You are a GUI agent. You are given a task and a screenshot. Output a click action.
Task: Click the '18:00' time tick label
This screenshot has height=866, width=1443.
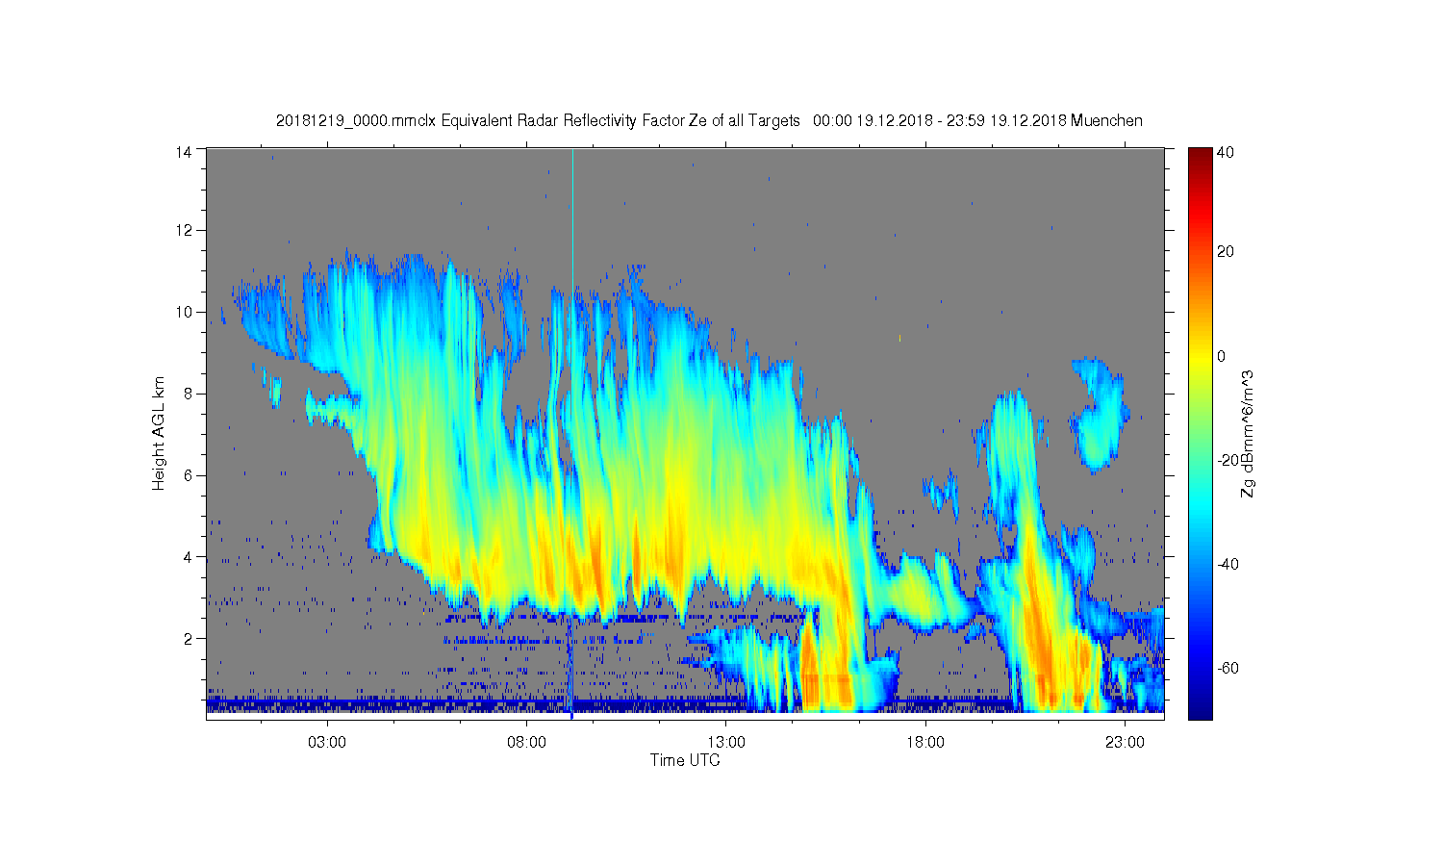click(x=925, y=742)
